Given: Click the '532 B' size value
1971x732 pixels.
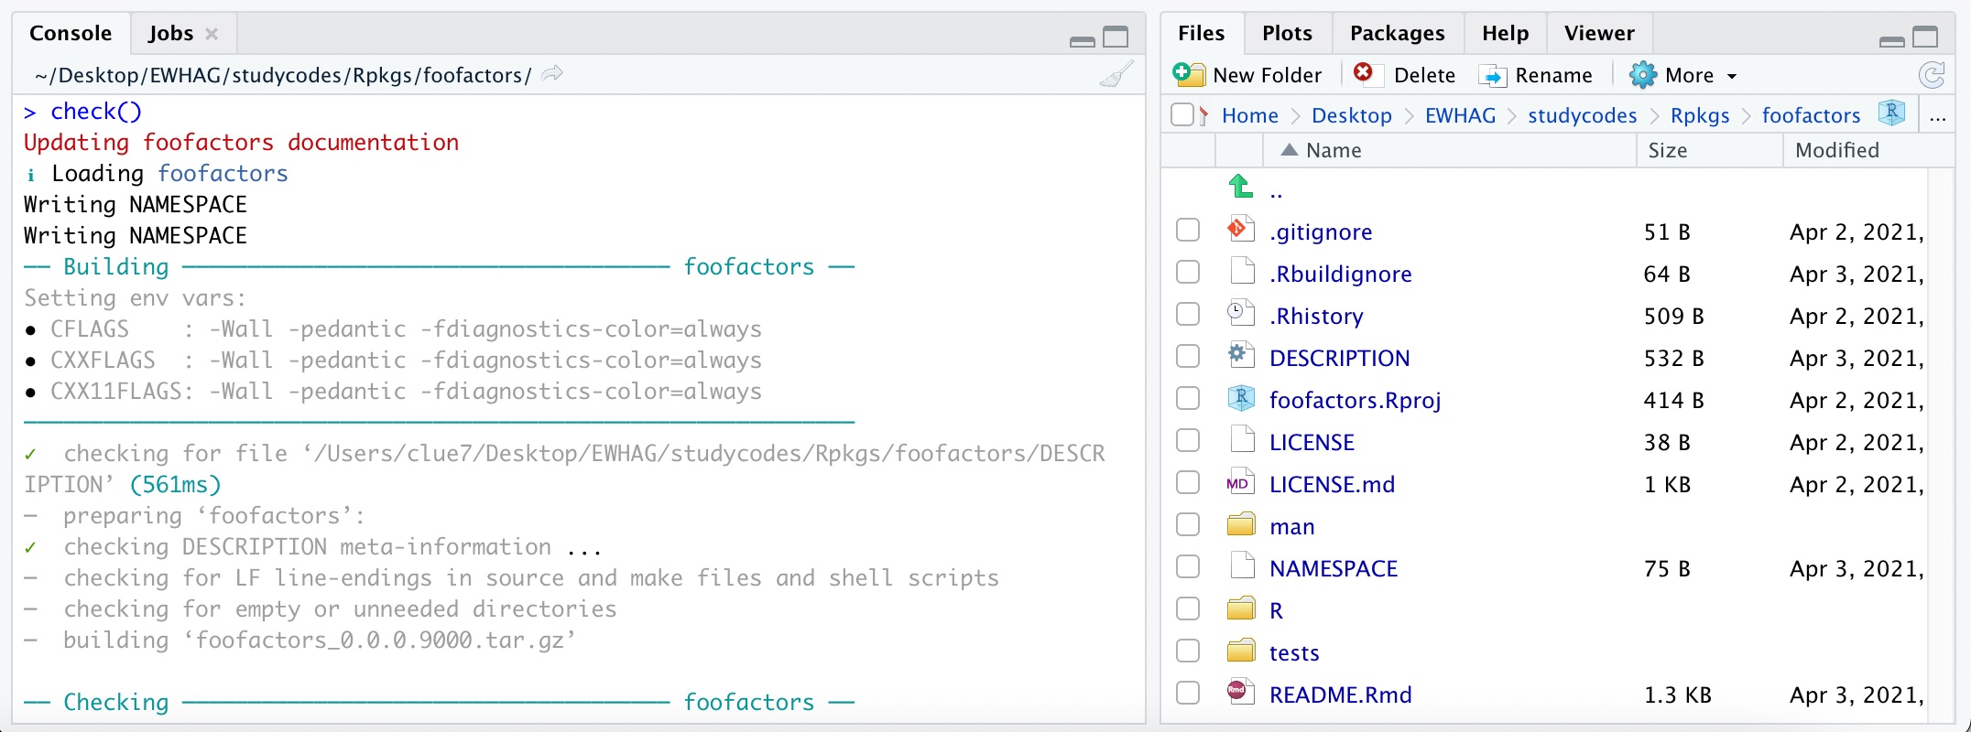Looking at the screenshot, I should pos(1673,358).
